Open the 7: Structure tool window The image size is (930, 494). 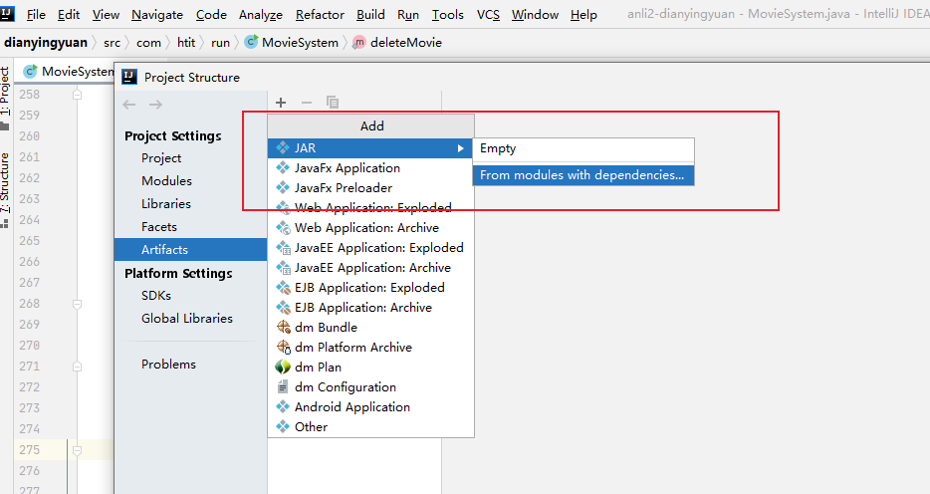5,190
